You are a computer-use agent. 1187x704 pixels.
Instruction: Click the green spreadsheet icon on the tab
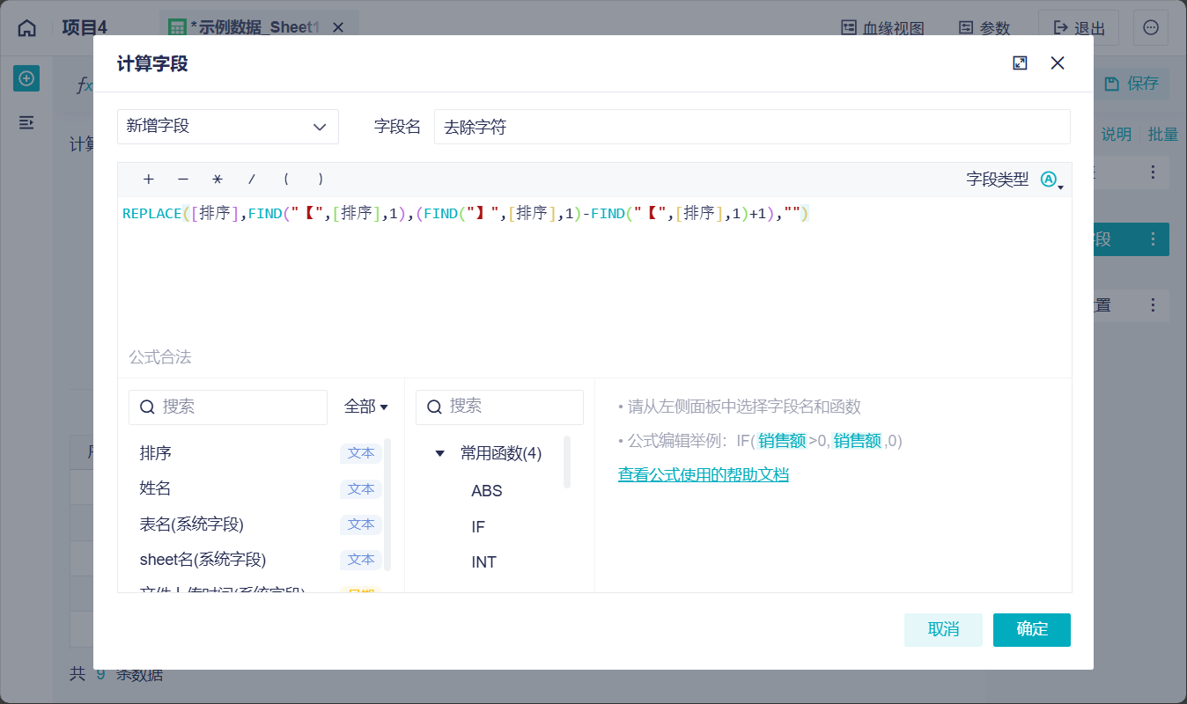pyautogui.click(x=177, y=28)
